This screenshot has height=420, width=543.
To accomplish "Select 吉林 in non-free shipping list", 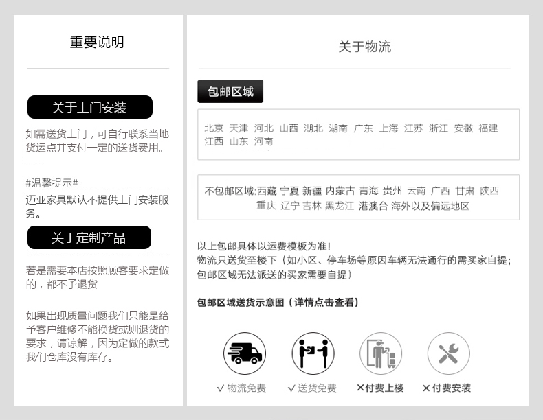I will coord(312,206).
